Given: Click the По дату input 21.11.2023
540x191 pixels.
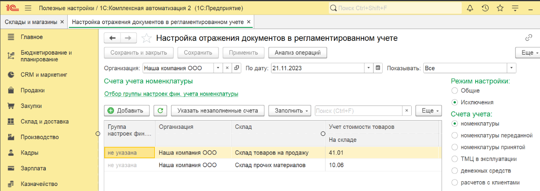Looking at the screenshot, I should [318, 68].
